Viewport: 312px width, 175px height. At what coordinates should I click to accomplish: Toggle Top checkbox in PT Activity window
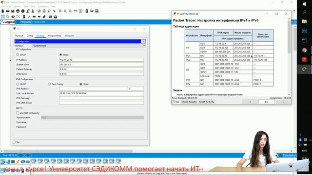click(173, 102)
